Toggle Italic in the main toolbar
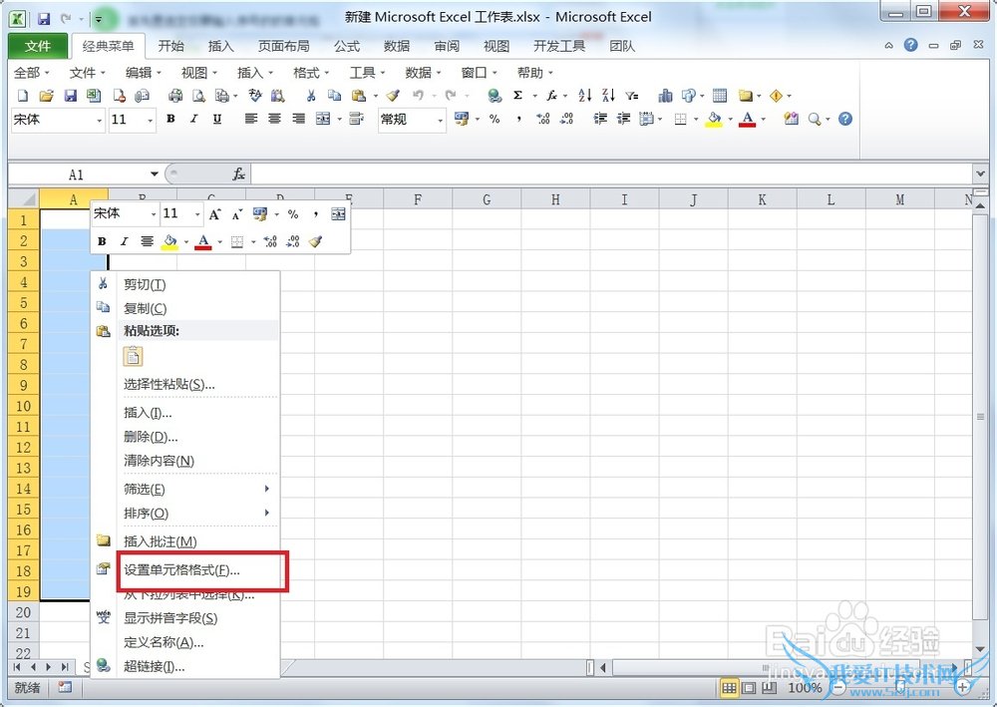The width and height of the screenshot is (997, 707). click(194, 119)
